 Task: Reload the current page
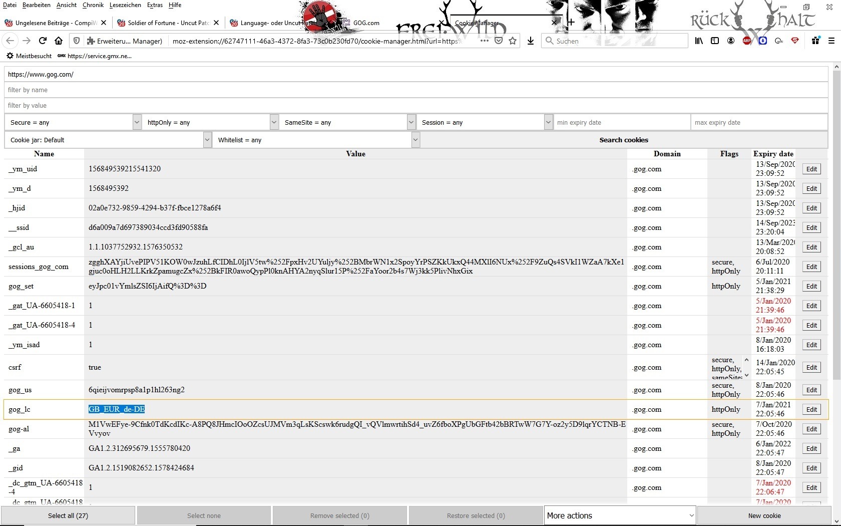[x=43, y=41]
